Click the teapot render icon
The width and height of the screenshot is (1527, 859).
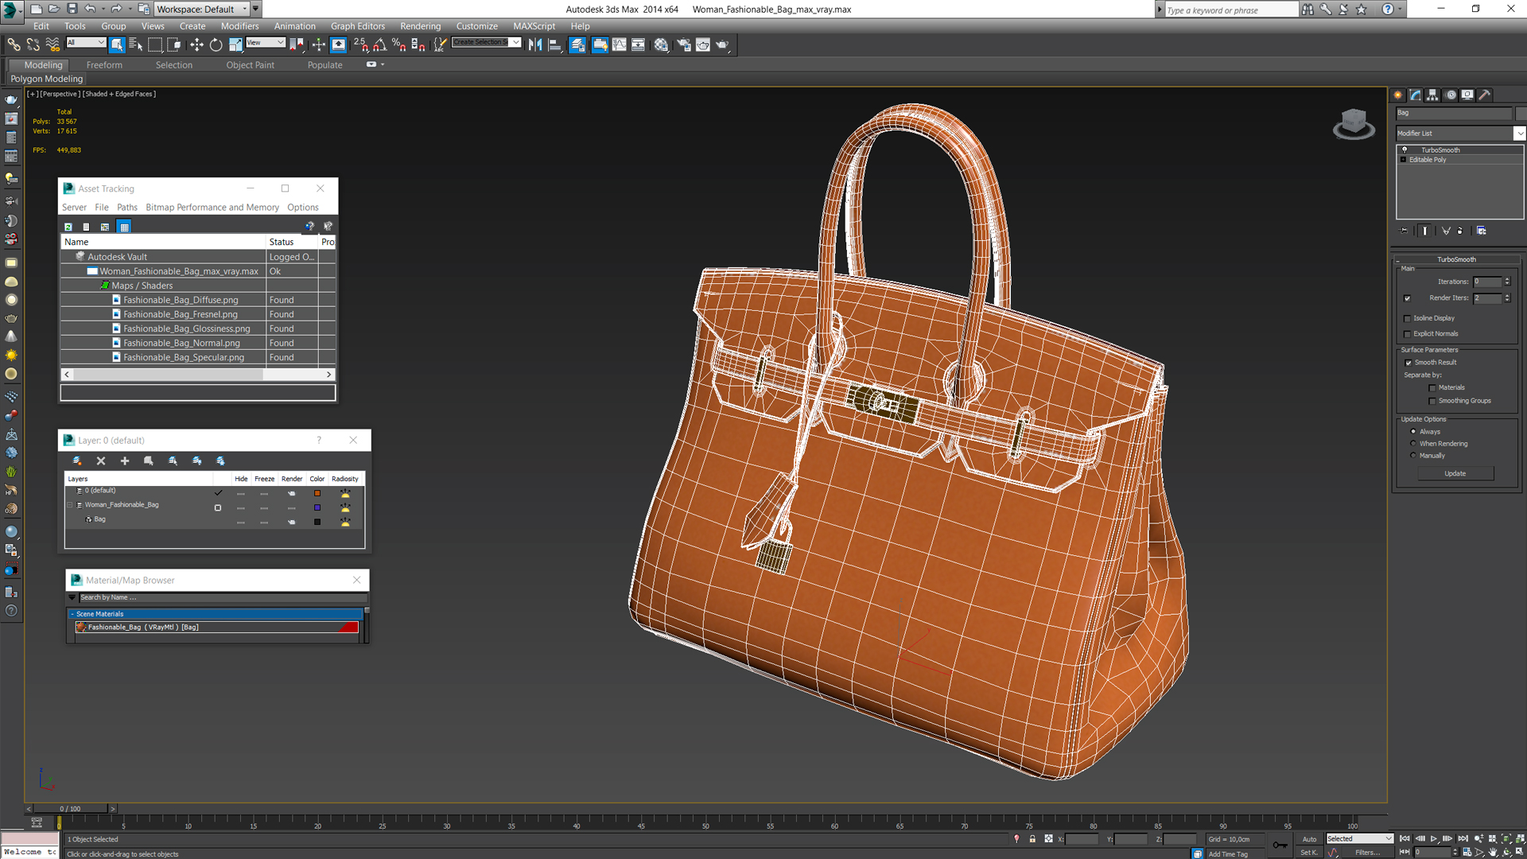coord(722,45)
